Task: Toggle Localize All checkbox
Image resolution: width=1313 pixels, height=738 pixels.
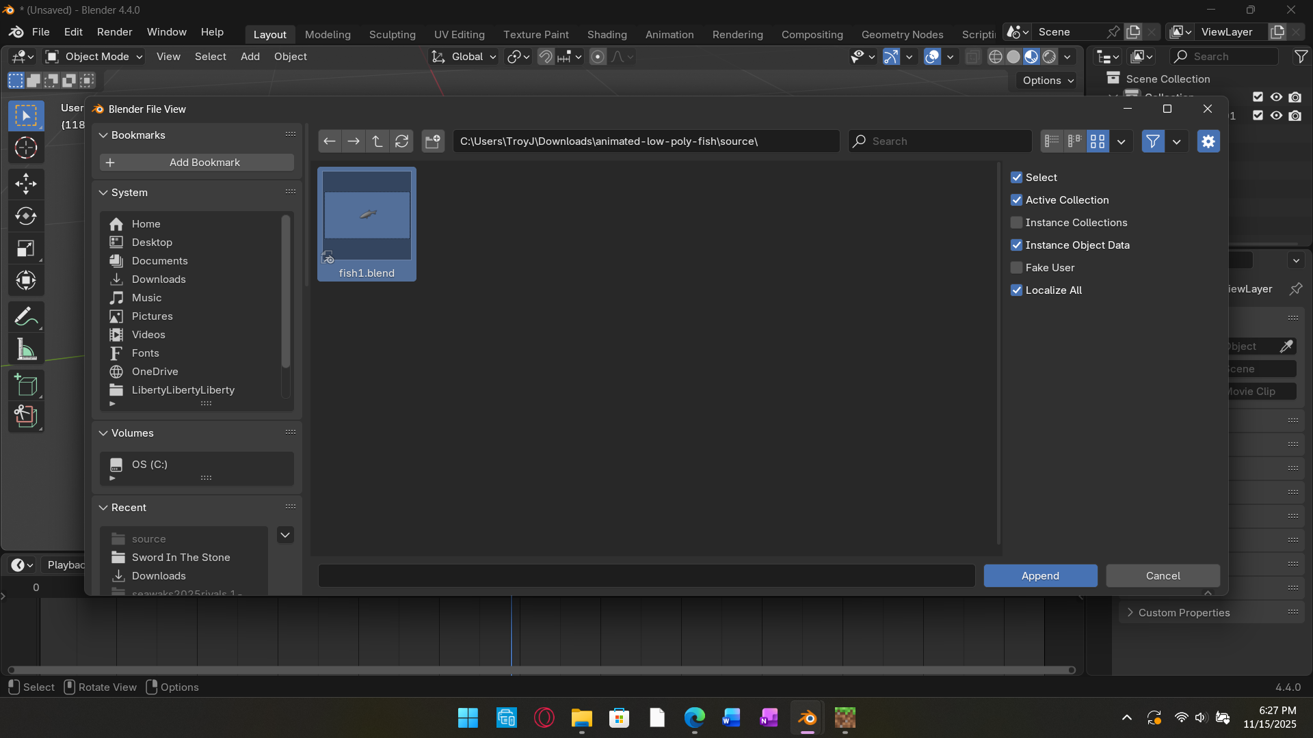Action: click(x=1016, y=290)
